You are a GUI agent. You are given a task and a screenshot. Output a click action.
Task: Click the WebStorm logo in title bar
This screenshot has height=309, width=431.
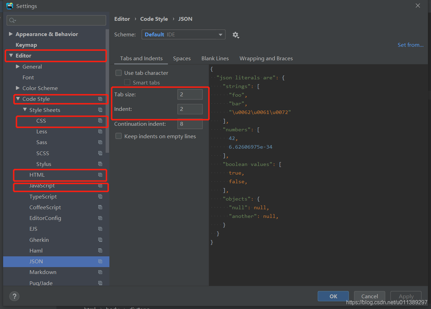pyautogui.click(x=10, y=6)
